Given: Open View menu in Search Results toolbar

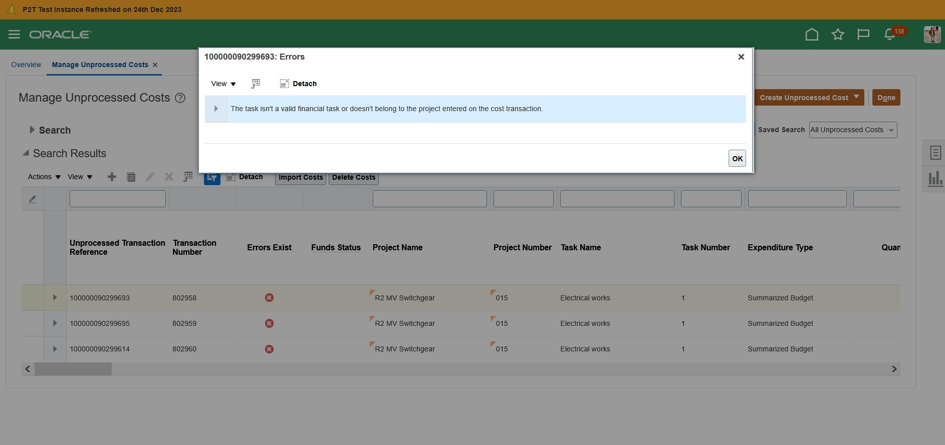Looking at the screenshot, I should [x=80, y=177].
